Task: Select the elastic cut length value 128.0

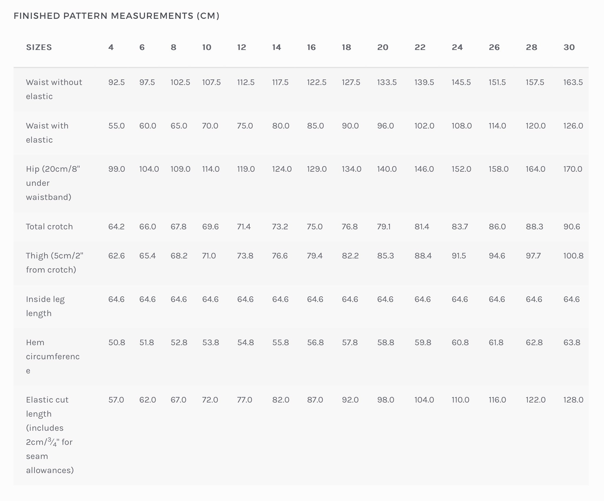Action: coord(573,400)
